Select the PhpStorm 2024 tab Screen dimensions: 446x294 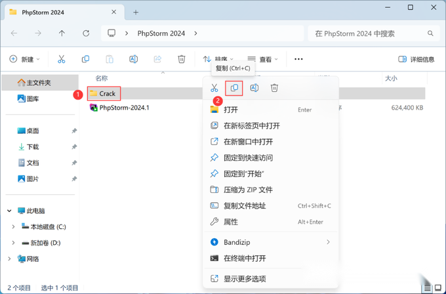pos(65,12)
